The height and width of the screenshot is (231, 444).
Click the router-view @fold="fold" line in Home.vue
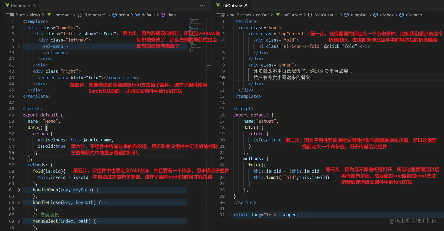(x=88, y=77)
